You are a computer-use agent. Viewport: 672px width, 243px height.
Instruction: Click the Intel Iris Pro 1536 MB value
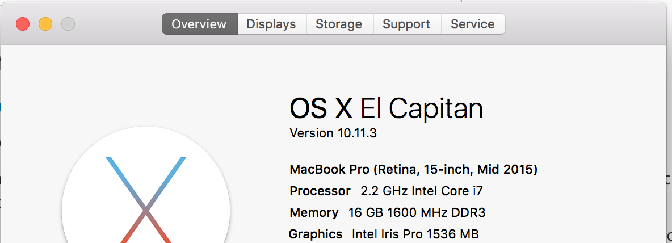click(x=415, y=234)
